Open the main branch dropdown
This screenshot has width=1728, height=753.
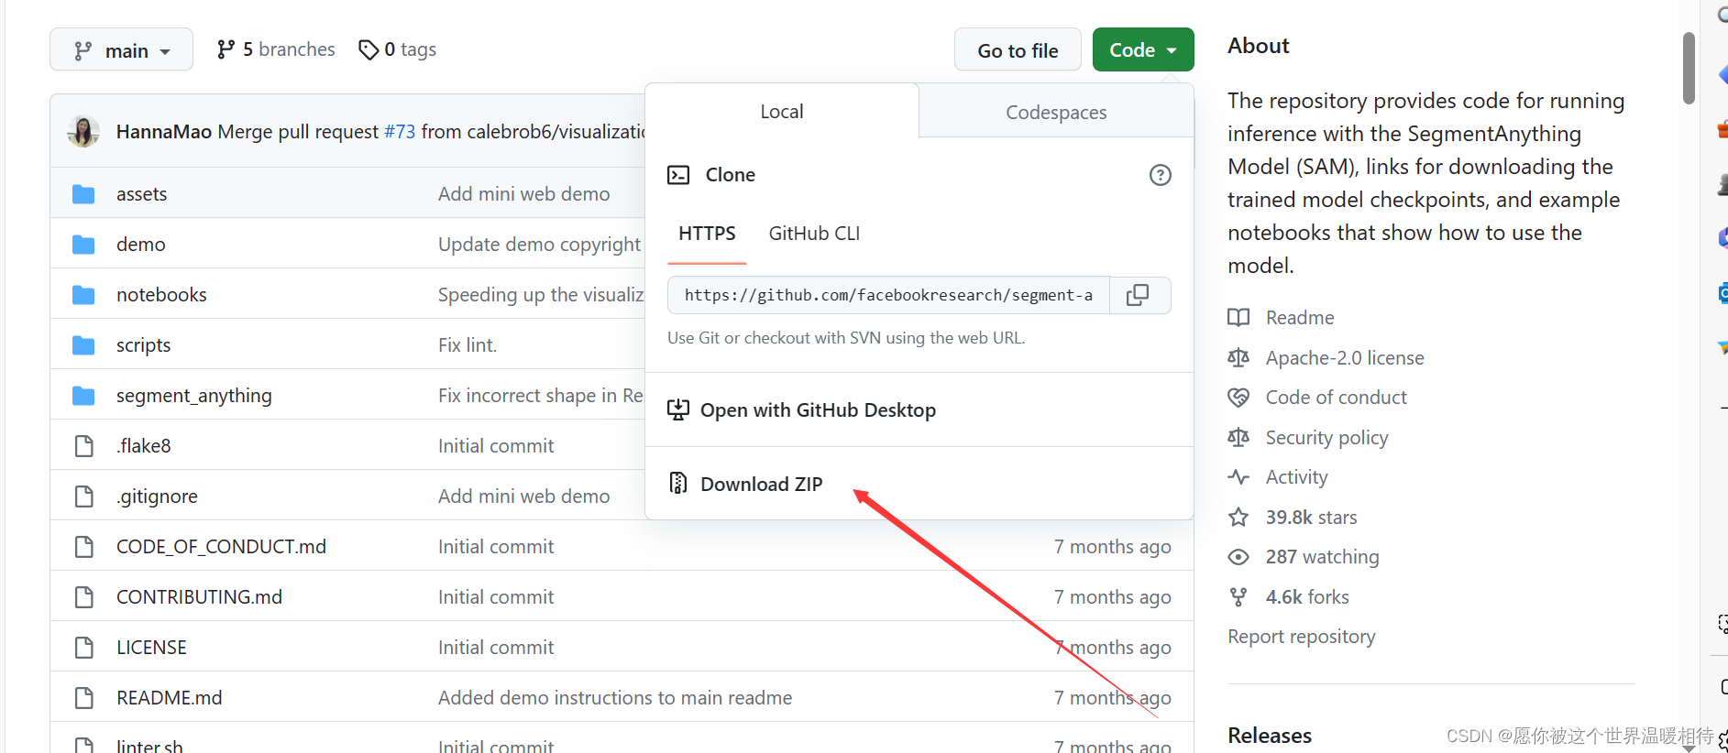click(121, 49)
